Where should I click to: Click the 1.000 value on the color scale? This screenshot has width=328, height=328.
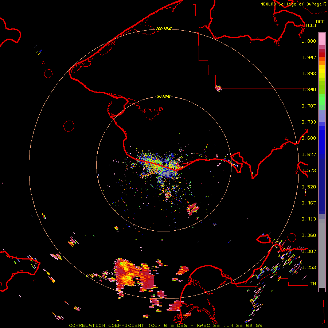pyautogui.click(x=309, y=41)
